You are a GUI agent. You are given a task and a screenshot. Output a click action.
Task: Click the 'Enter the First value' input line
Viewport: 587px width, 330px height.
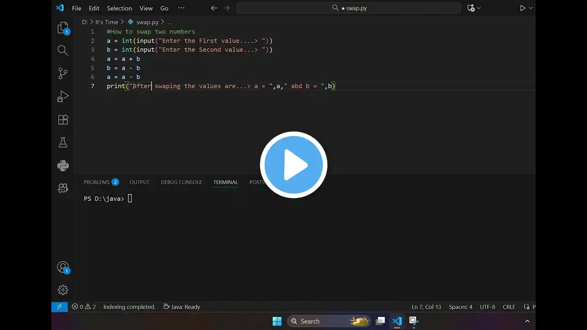coord(189,41)
